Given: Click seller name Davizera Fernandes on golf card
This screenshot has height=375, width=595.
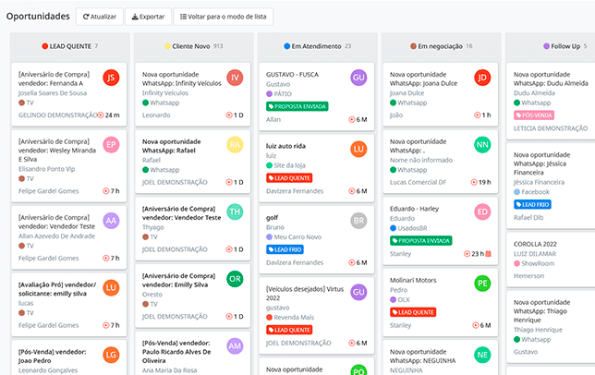Looking at the screenshot, I should (295, 262).
